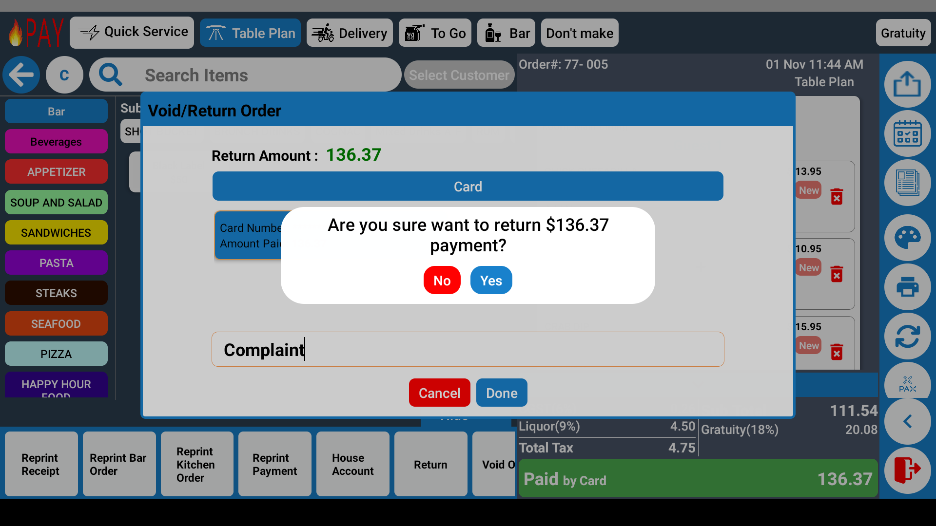Open the color palette icon

pyautogui.click(x=907, y=238)
